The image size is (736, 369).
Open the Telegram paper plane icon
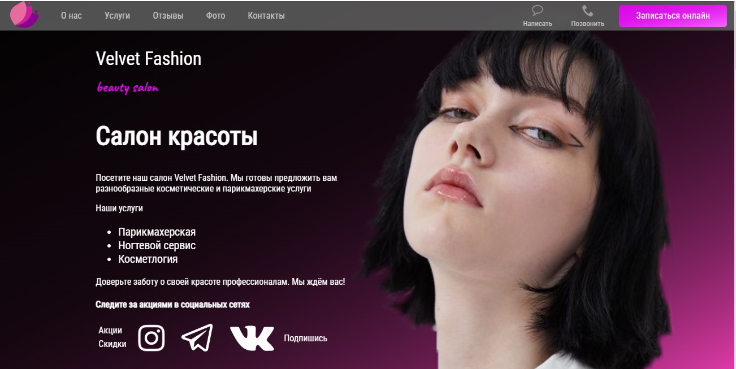click(197, 337)
